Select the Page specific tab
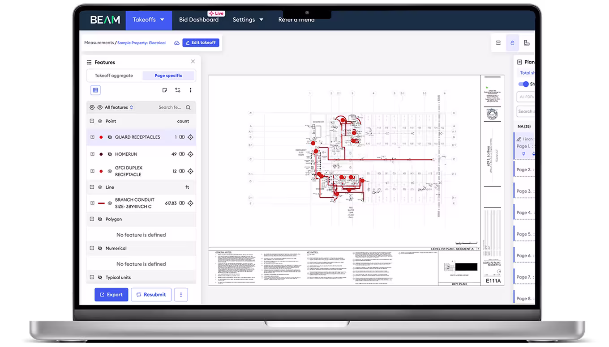 [168, 76]
